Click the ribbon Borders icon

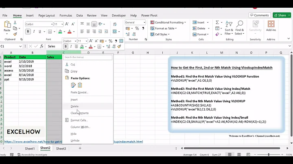click(50, 32)
